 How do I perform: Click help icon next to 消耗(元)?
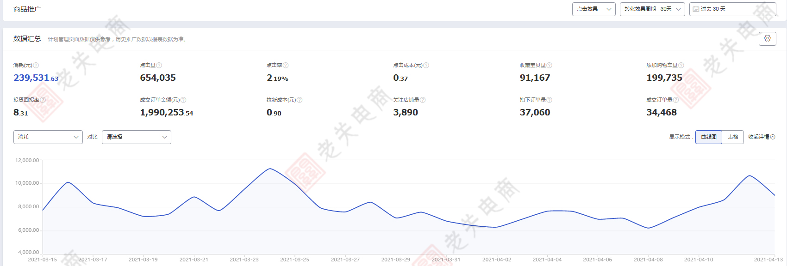pos(36,66)
